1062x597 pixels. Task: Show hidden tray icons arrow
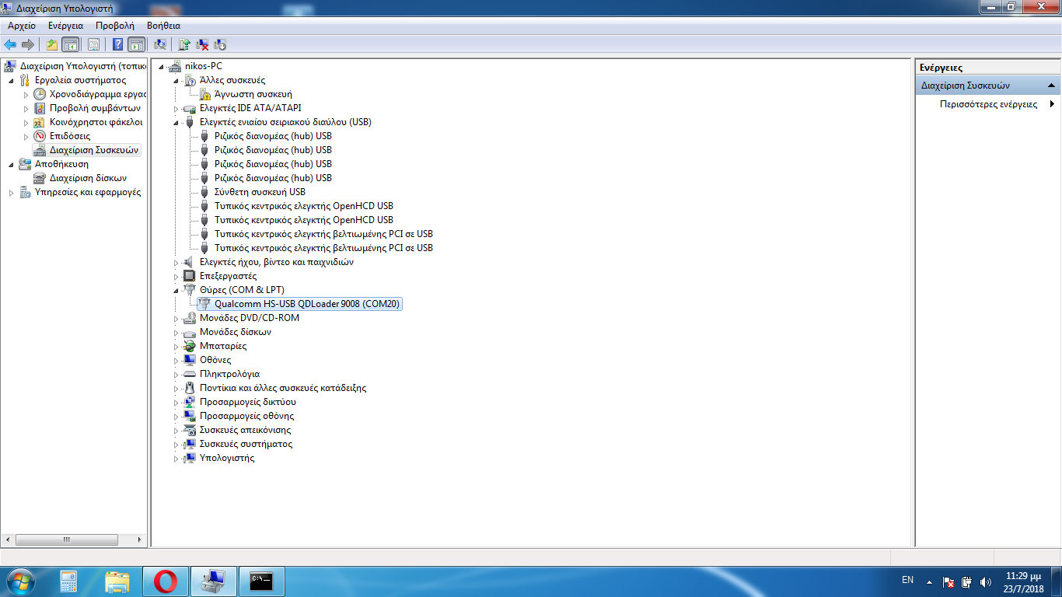coord(928,581)
